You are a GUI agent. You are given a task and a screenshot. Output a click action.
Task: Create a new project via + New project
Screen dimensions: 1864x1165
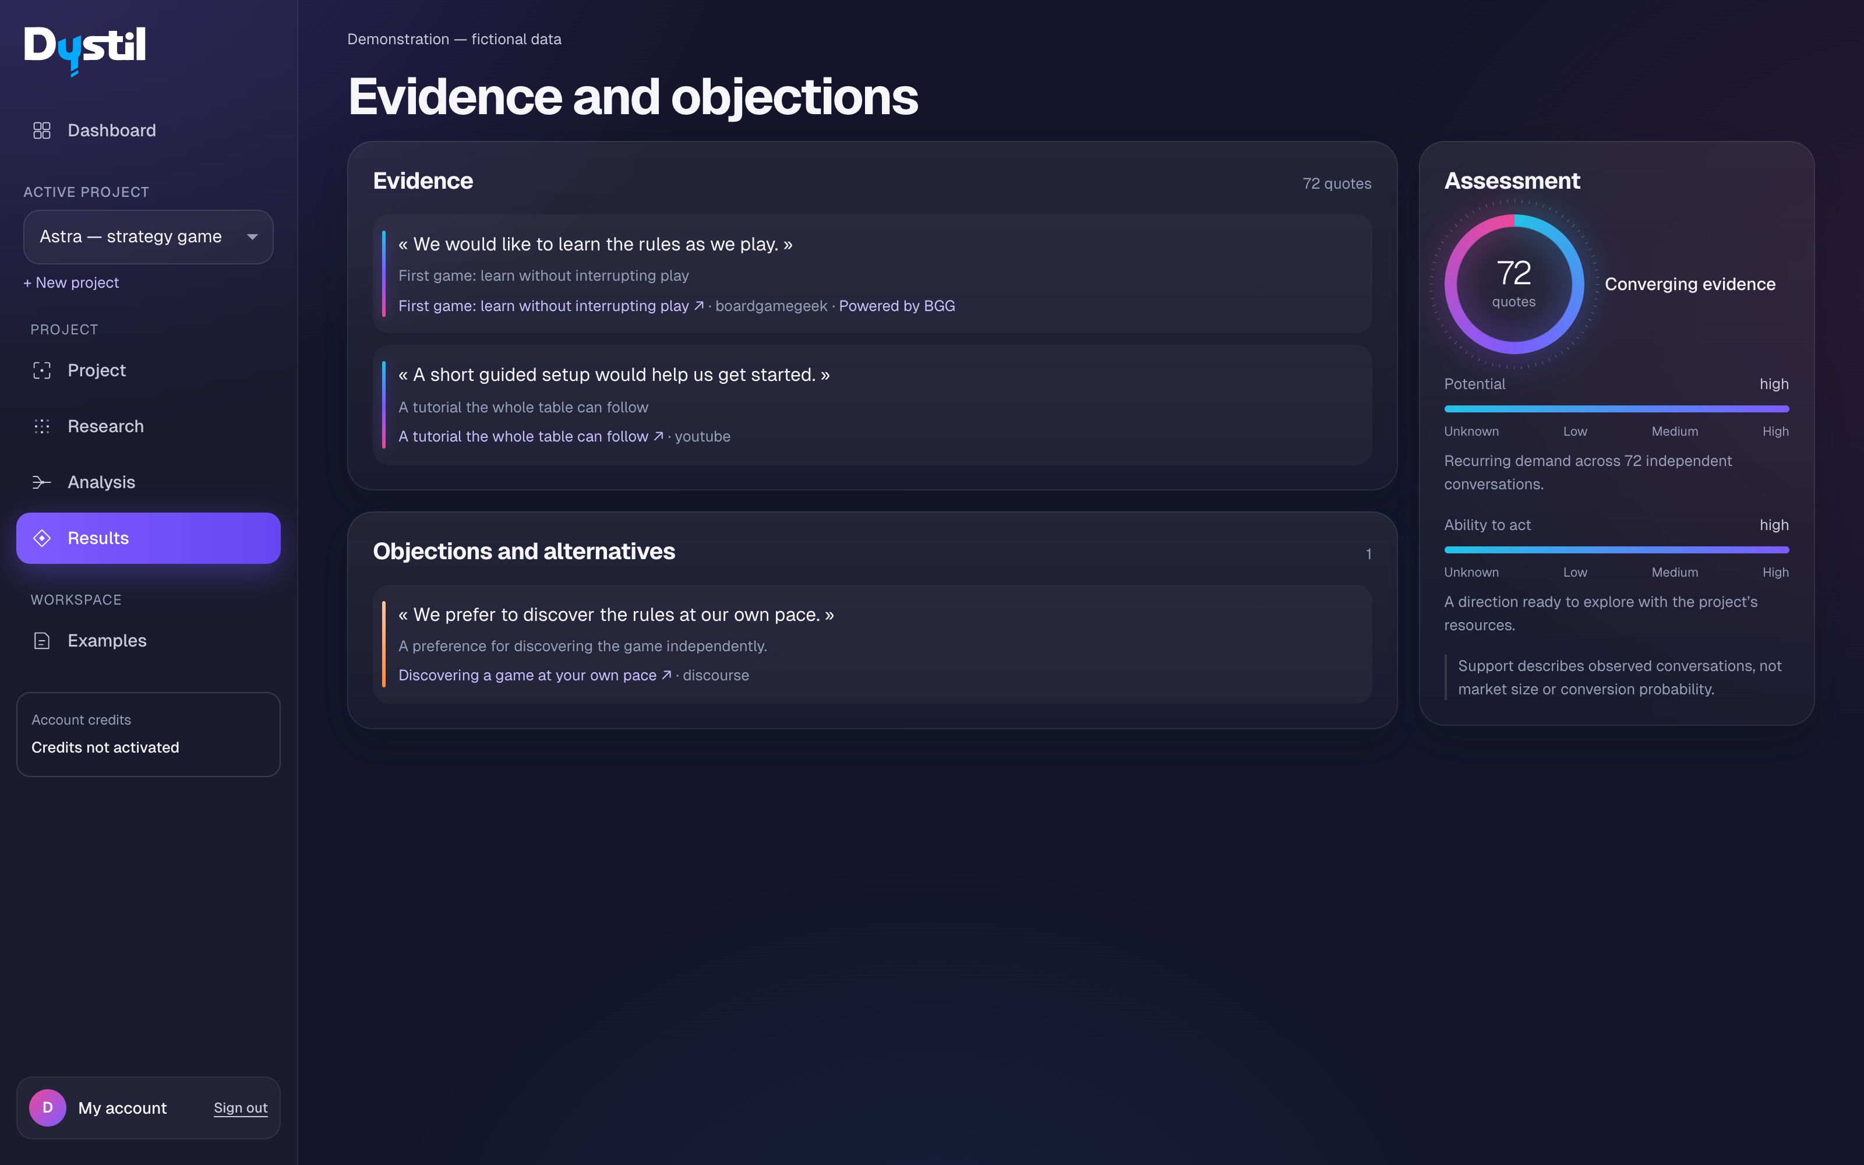(x=71, y=283)
